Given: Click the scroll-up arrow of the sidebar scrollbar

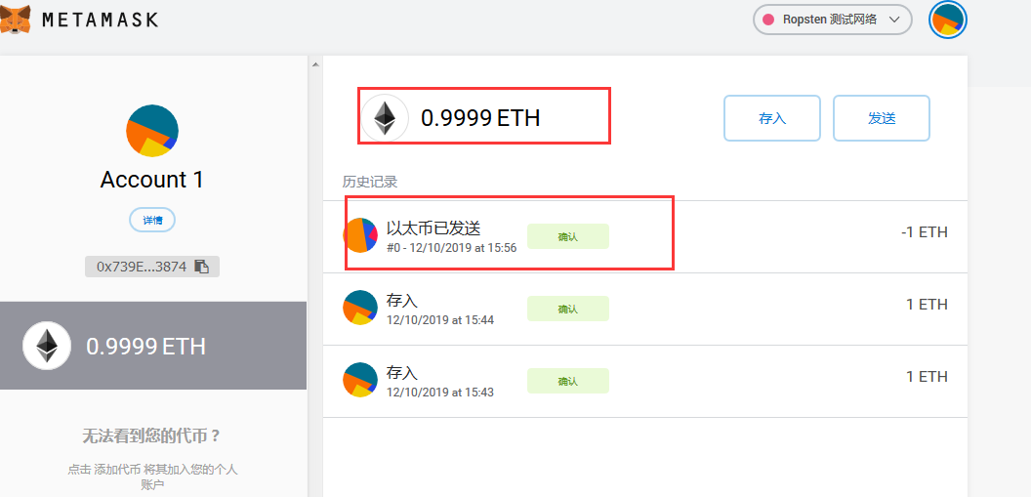Looking at the screenshot, I should pos(315,64).
